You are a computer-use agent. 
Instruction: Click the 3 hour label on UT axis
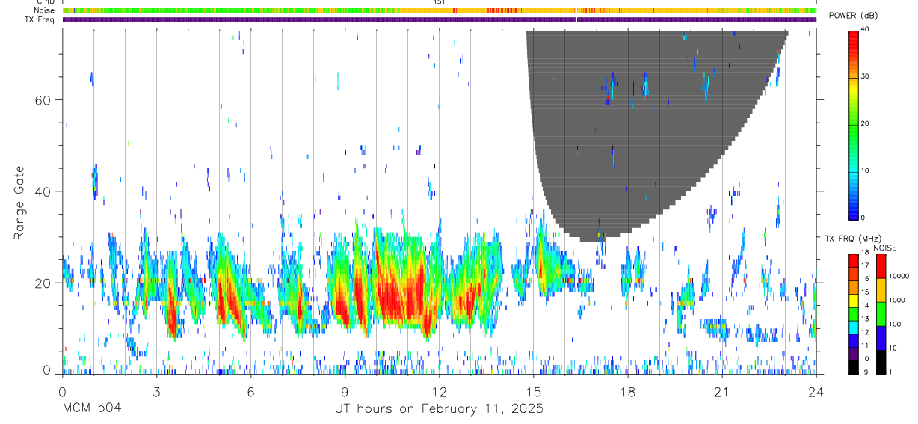coord(156,392)
